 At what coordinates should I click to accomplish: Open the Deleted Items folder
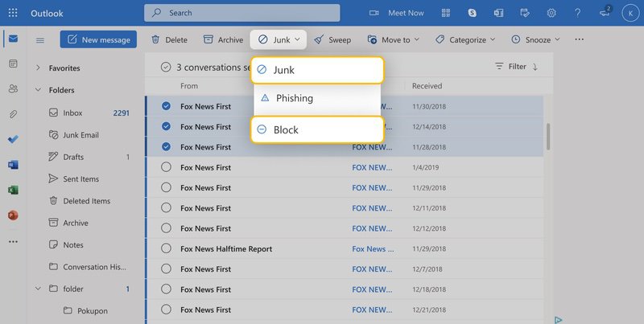click(x=89, y=201)
